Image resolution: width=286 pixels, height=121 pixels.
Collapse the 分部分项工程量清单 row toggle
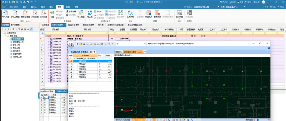click(46, 36)
